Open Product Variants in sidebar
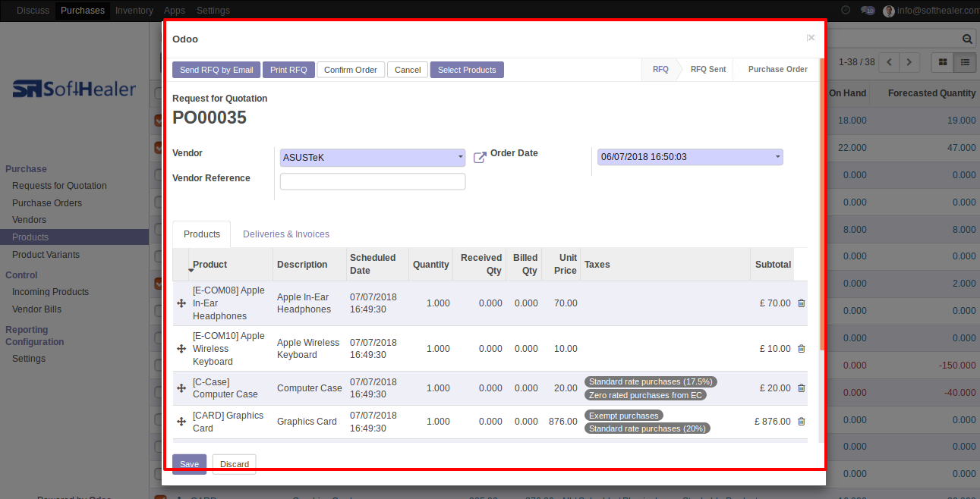Viewport: 980px width, 499px height. point(46,255)
